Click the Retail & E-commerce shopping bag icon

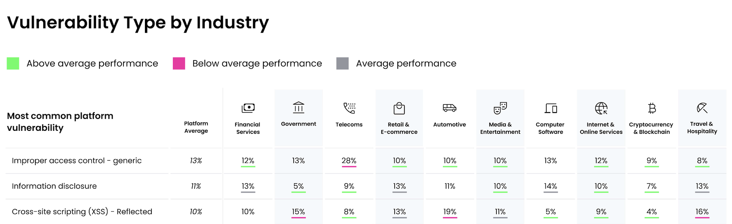tap(399, 108)
